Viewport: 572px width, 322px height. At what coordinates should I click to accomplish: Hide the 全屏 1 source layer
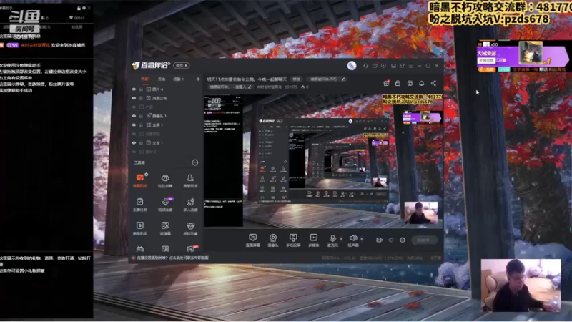click(x=134, y=125)
